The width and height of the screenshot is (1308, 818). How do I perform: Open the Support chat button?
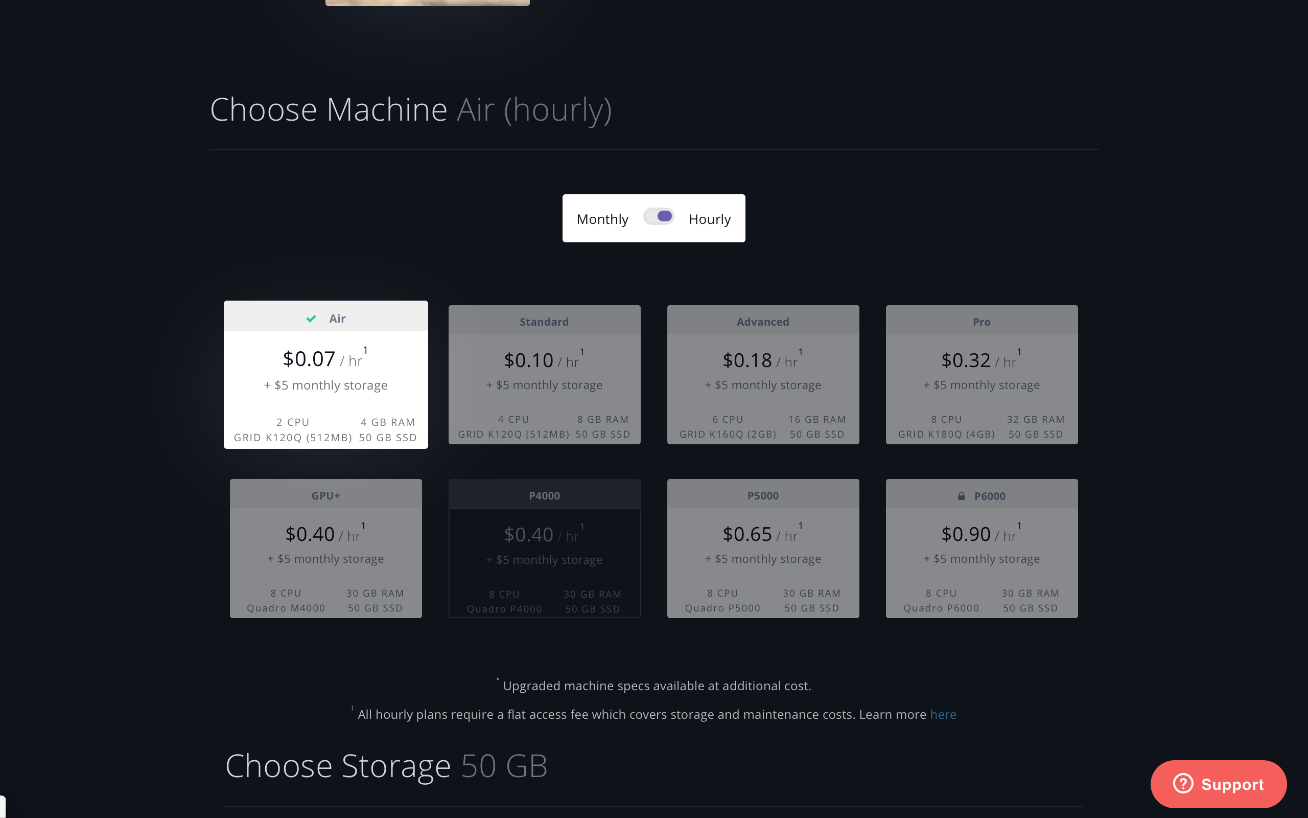[x=1218, y=784]
